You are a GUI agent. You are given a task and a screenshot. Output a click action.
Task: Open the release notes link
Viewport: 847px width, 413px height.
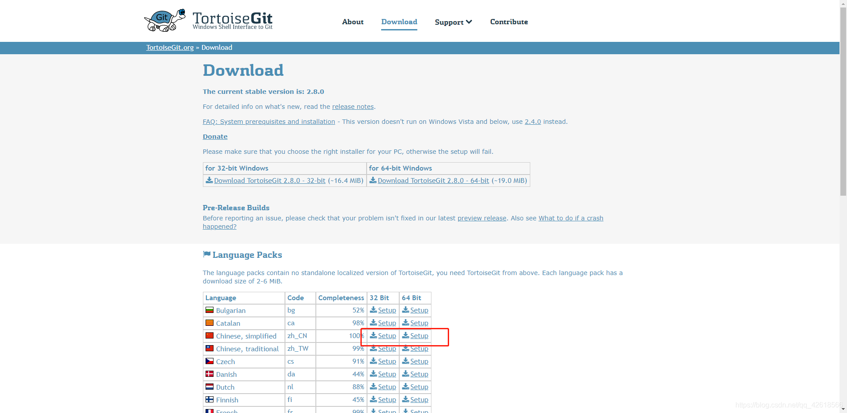click(353, 107)
